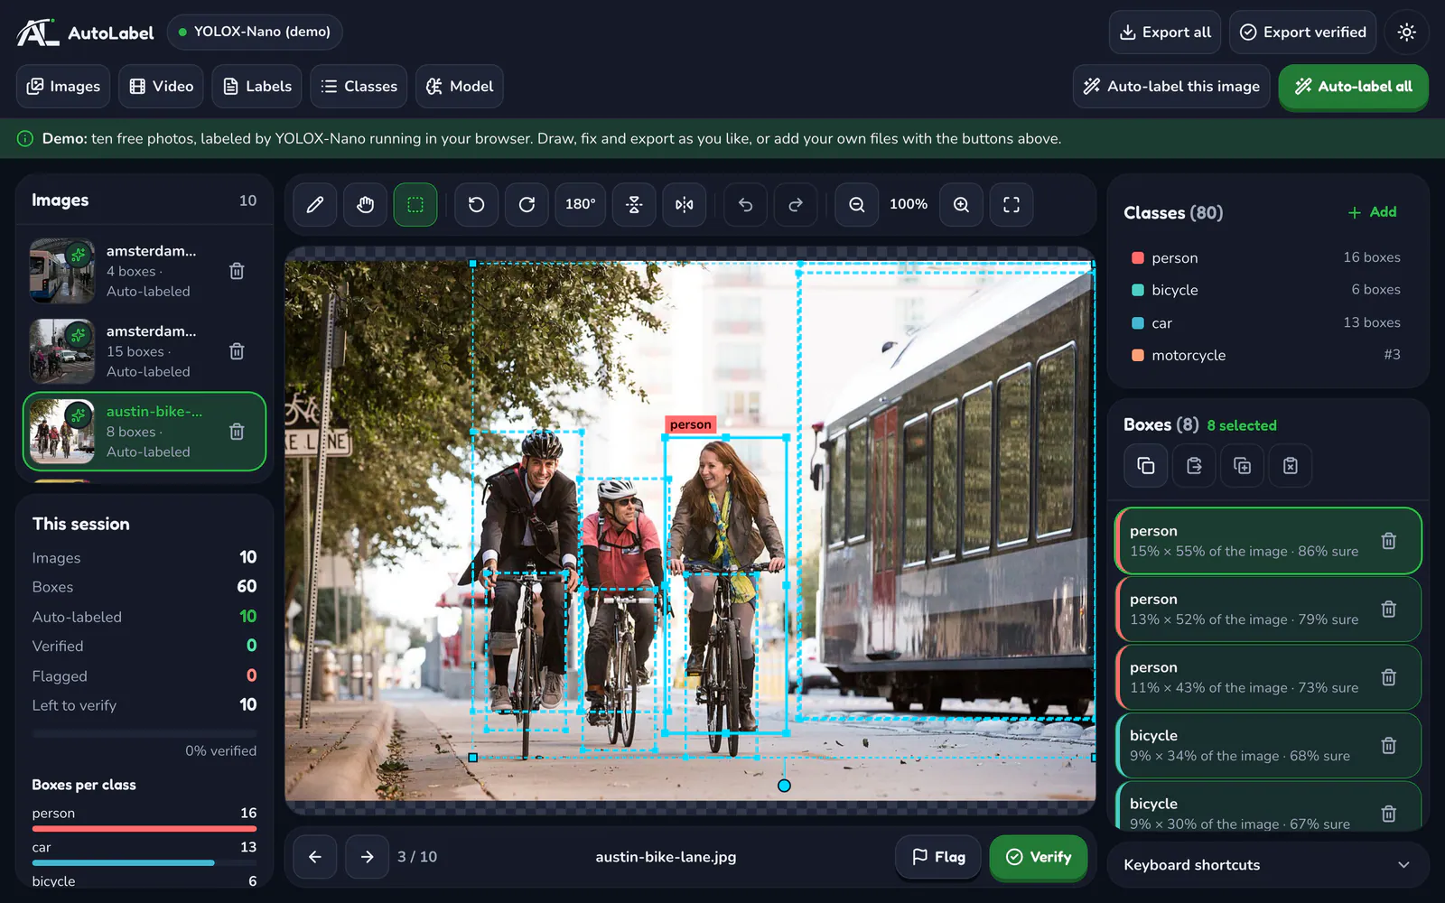Duplicate the selected boxes
Viewport: 1445px width, 903px height.
click(1243, 466)
